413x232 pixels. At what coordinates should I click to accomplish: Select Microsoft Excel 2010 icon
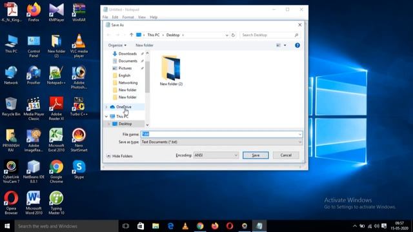(56, 140)
